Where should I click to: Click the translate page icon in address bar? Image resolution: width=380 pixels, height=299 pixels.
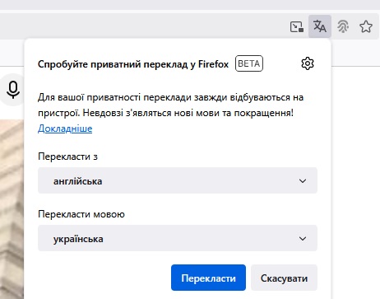coord(320,26)
